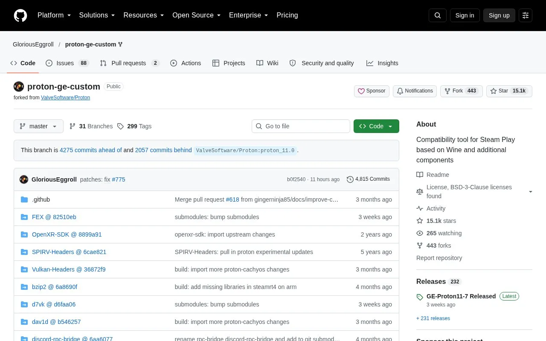The width and height of the screenshot is (546, 341).
Task: Click the dav1d submodule folder icon
Action: tap(24, 322)
